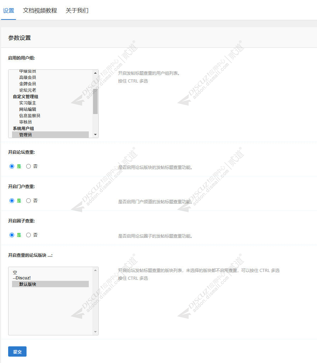The height and width of the screenshot is (363, 317).
Task: Click the 自定义管理组 group header
Action: tap(25, 97)
